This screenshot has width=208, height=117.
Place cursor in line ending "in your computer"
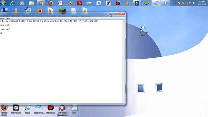[49, 21]
